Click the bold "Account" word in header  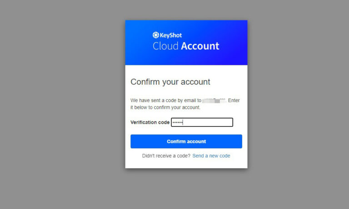tap(200, 46)
